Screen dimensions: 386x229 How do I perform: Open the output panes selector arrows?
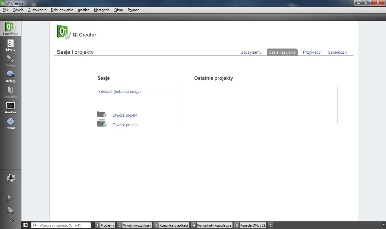(x=270, y=225)
